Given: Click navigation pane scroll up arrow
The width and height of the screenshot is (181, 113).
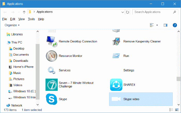Looking at the screenshot, I should (37, 31).
